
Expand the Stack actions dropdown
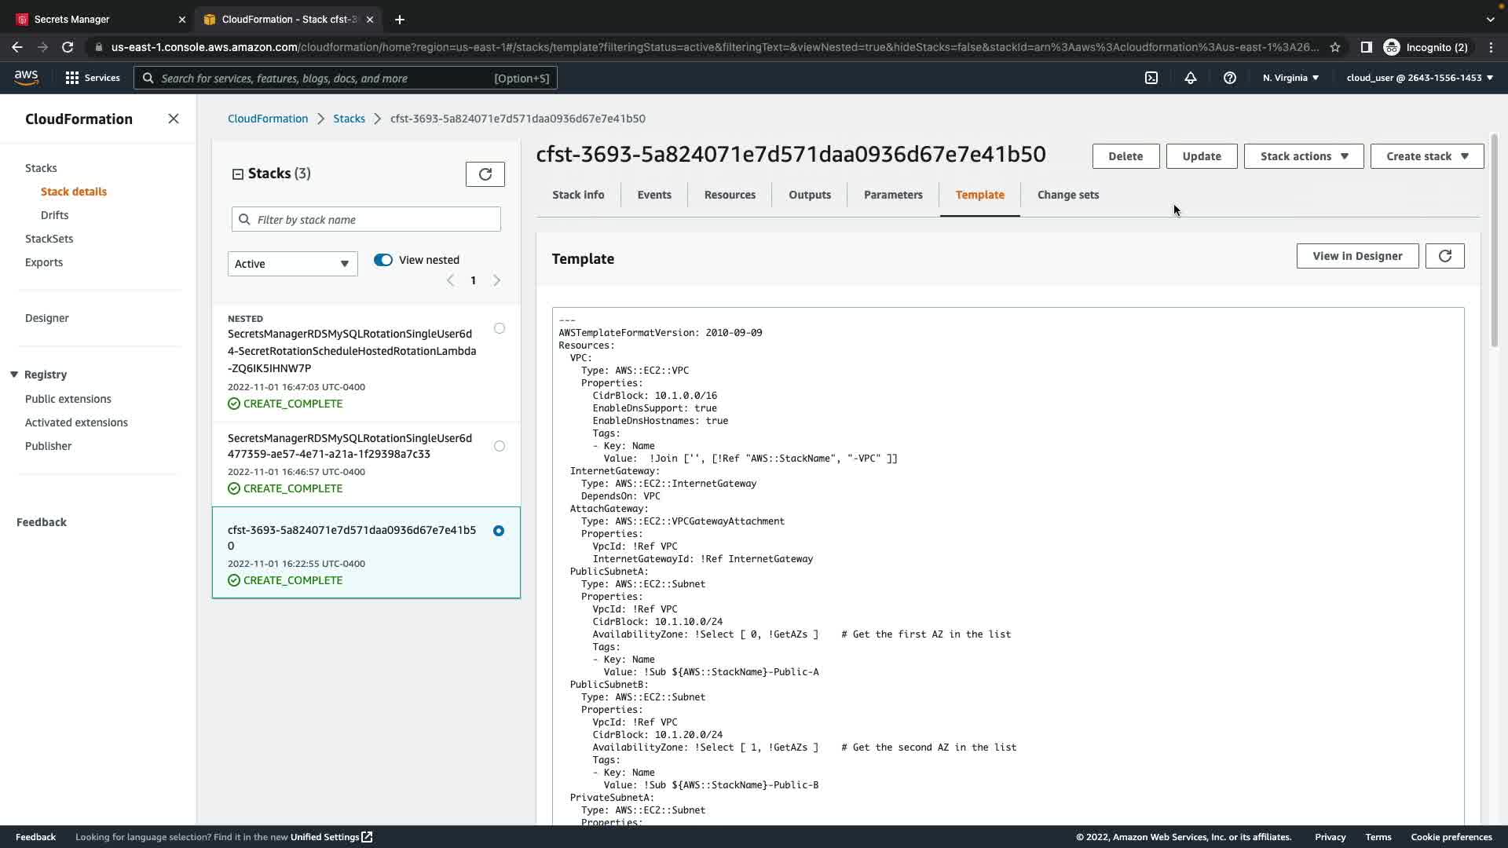[x=1304, y=156]
